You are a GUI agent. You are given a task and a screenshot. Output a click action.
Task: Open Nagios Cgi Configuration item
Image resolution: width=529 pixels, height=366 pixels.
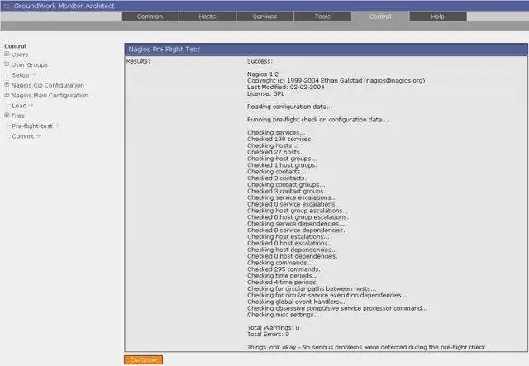click(48, 85)
